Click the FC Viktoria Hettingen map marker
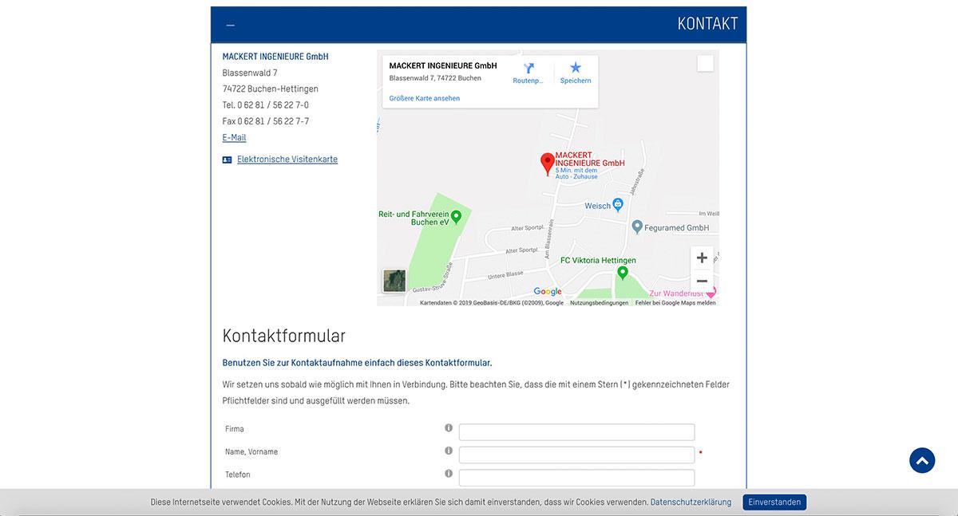The image size is (958, 516). coord(623,273)
